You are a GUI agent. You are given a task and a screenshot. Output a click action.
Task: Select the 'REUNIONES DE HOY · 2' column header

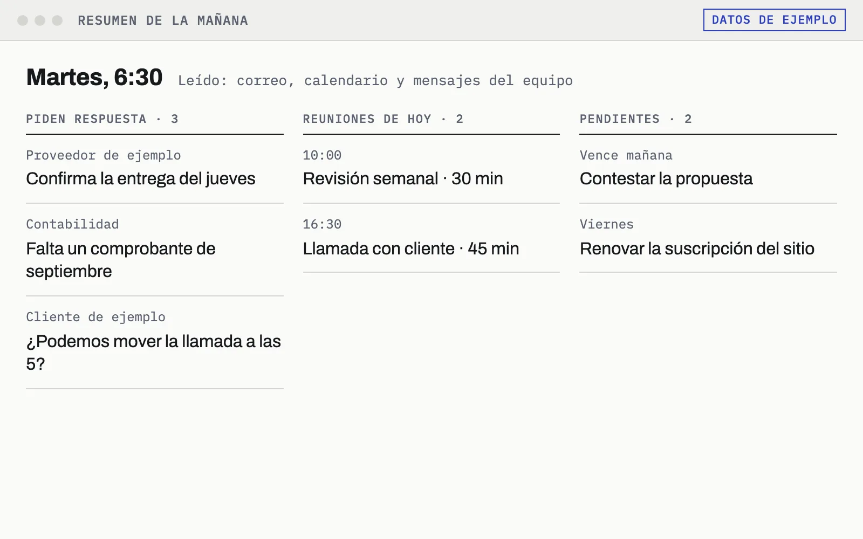click(x=383, y=119)
